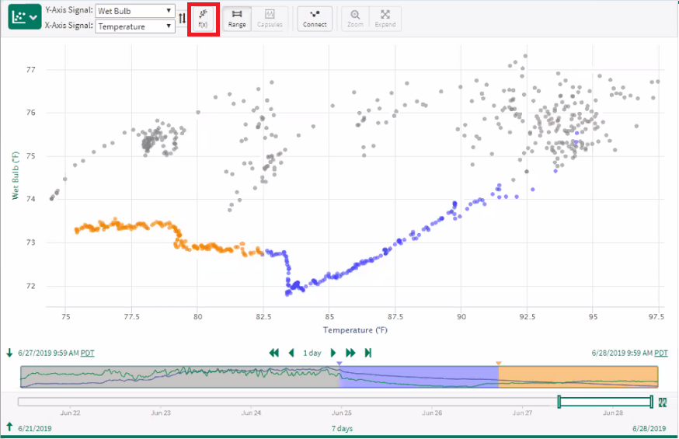Screen dimensions: 679x439
Task: Toggle Connect to link scatter points
Action: tap(315, 19)
